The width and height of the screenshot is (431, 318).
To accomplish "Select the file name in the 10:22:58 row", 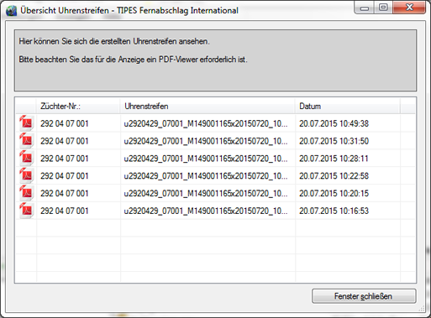I will [206, 176].
